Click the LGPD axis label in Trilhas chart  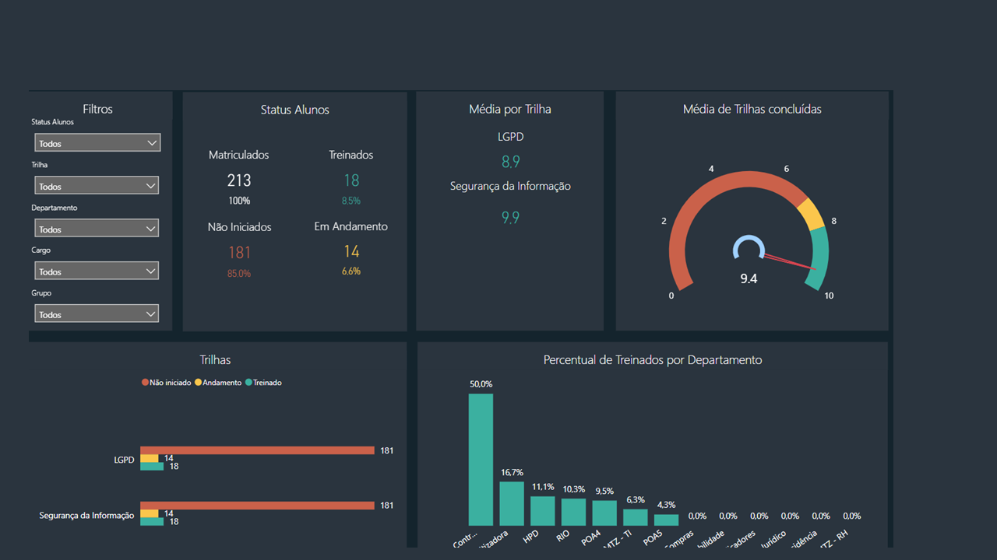pyautogui.click(x=124, y=460)
